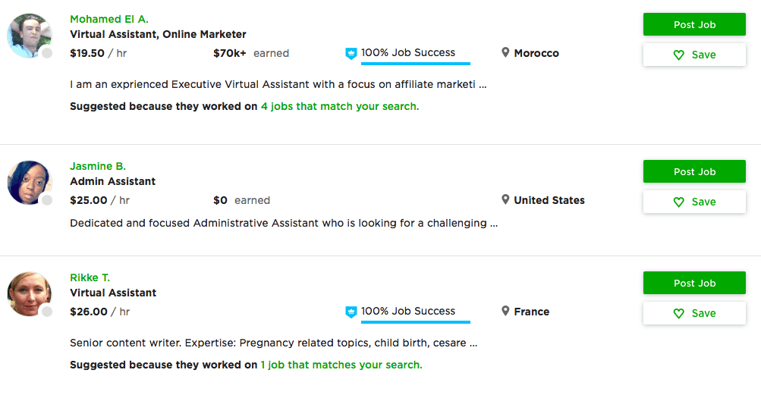Click Rikke's top-rated crown badge icon
The width and height of the screenshot is (761, 398).
351,312
